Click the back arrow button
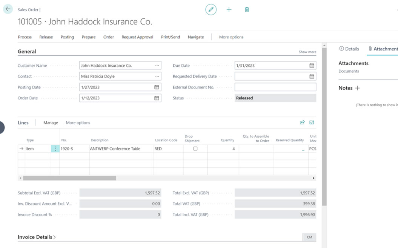This screenshot has width=398, height=248. [8, 9]
